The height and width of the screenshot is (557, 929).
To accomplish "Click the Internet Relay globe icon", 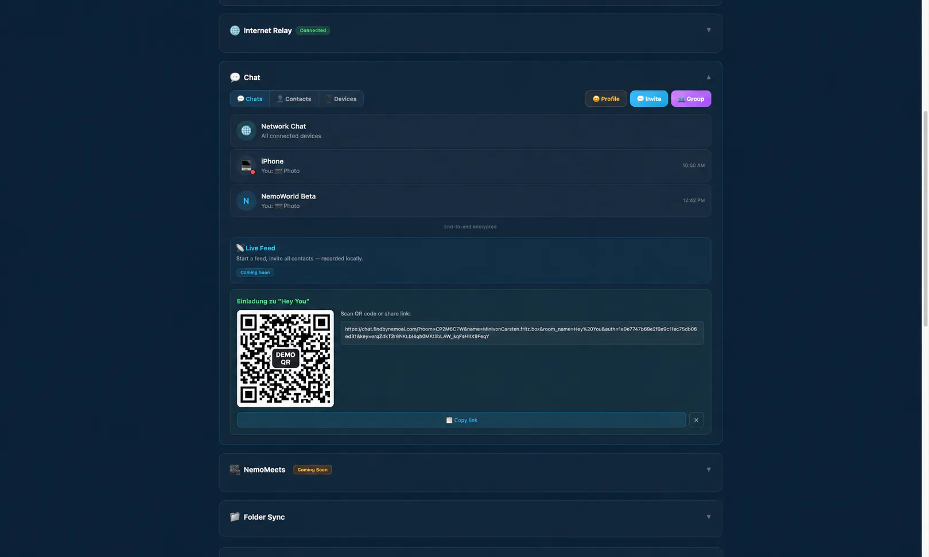I will (x=235, y=30).
